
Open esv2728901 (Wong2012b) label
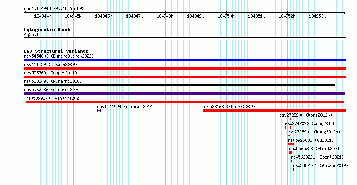[314, 132]
